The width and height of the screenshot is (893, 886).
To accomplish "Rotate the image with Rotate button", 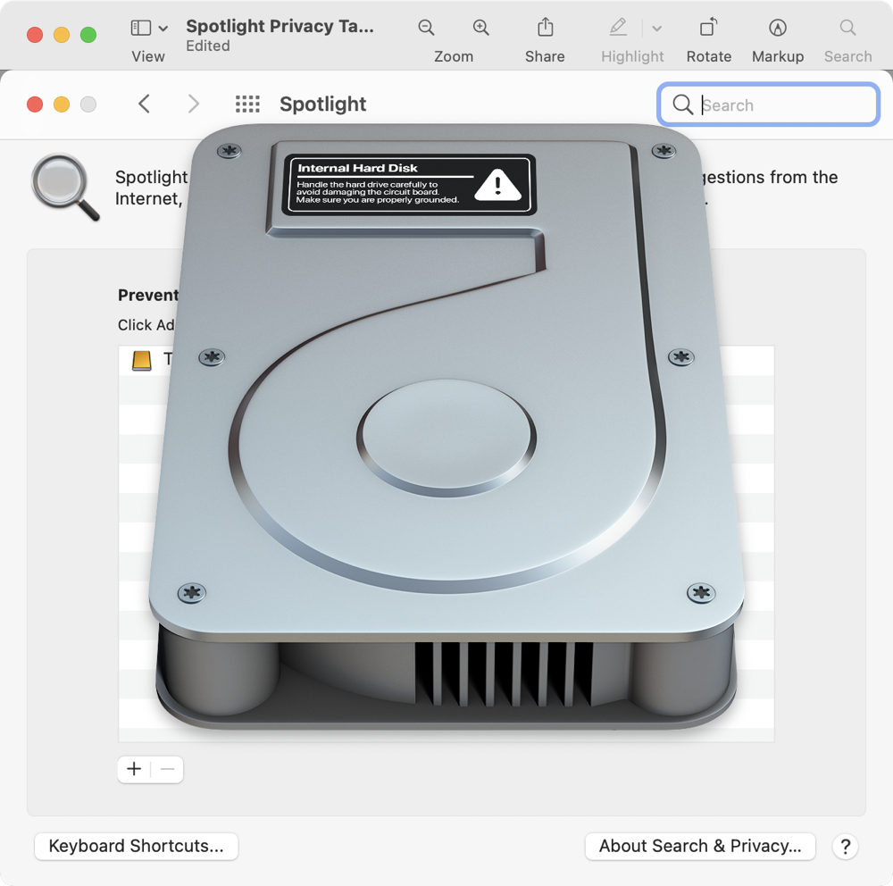I will (x=708, y=28).
